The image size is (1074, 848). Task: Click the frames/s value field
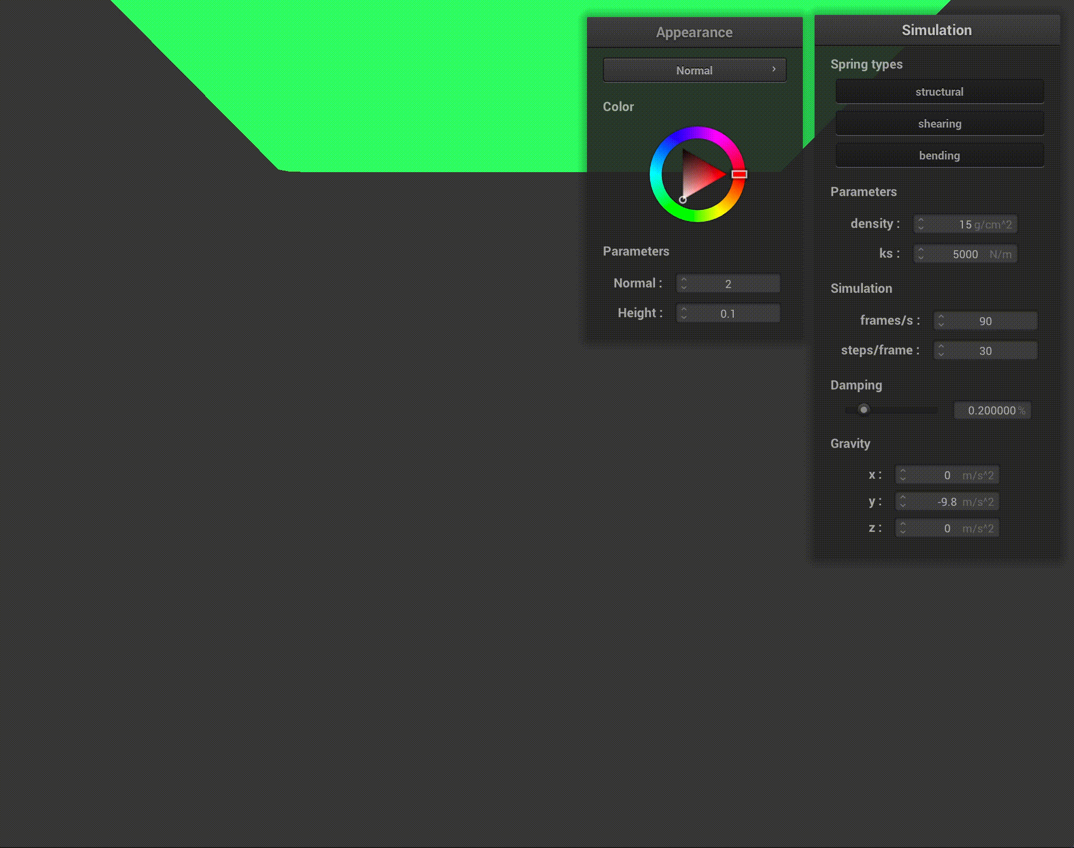coord(986,321)
